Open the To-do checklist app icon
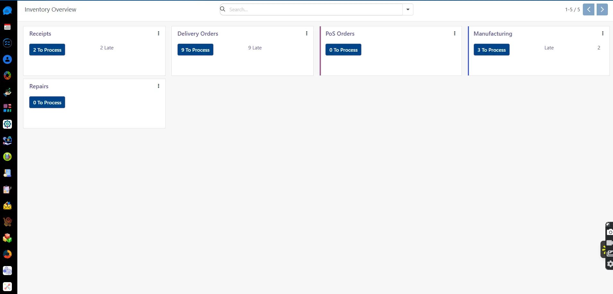The width and height of the screenshot is (613, 294). pyautogui.click(x=7, y=43)
